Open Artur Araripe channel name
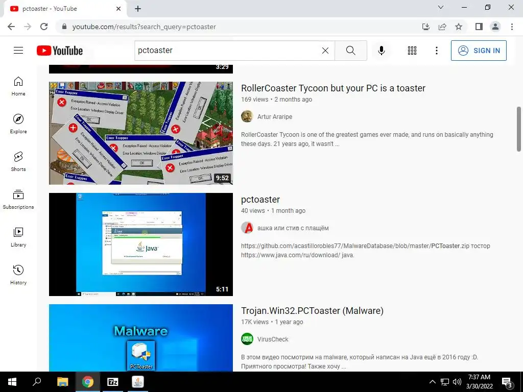Viewport: 523px width, 392px height. tap(274, 117)
